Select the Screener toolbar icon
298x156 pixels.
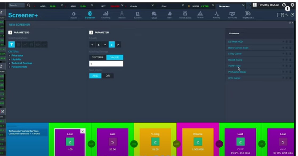click(90, 15)
